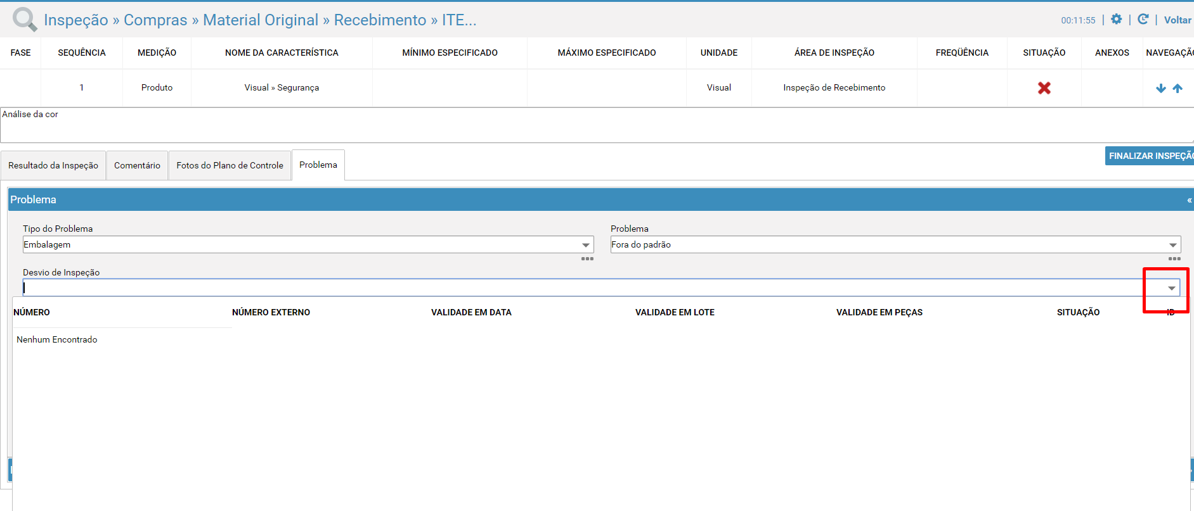The image size is (1194, 511).
Task: Click the Inspeção de Recebimento area cell
Action: pos(834,87)
